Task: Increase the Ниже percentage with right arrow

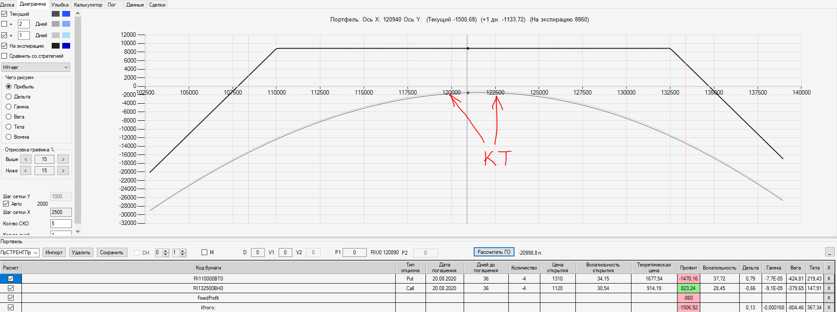Action: 63,171
